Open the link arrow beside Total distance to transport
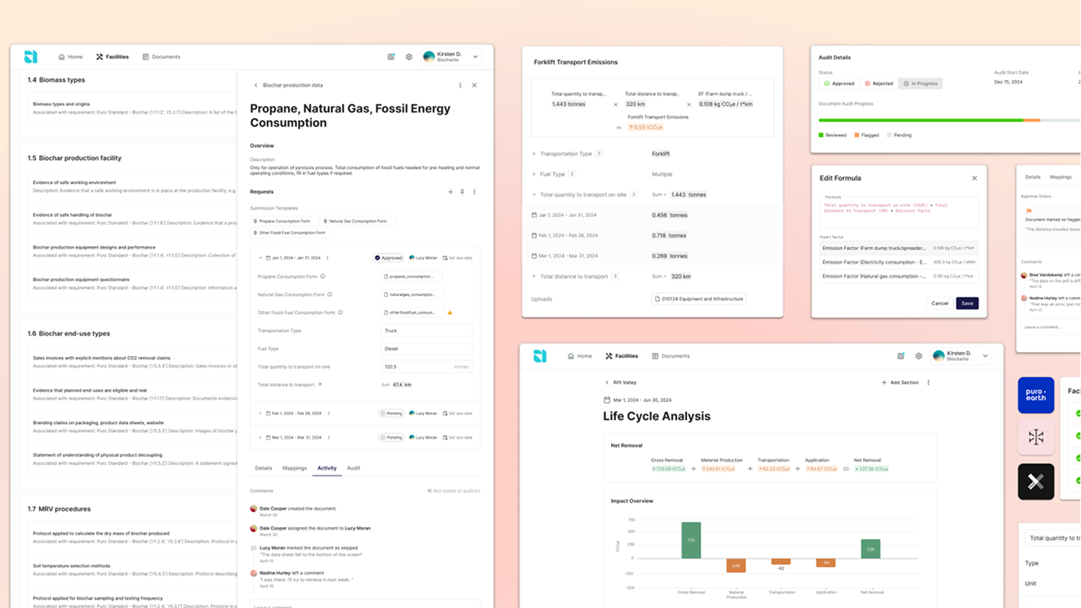This screenshot has width=1081, height=608. tap(320, 384)
